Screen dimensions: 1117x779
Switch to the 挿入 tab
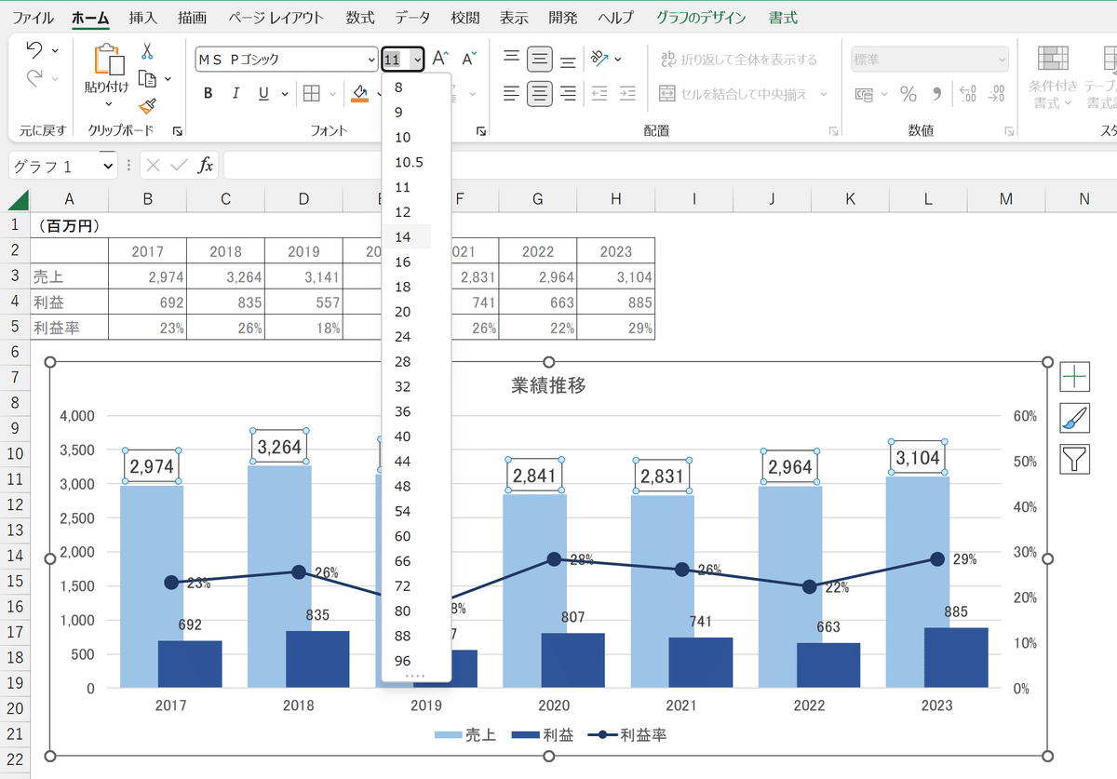pos(142,18)
